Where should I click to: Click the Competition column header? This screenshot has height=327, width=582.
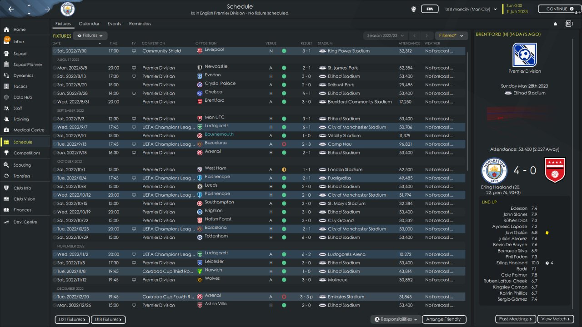point(153,44)
